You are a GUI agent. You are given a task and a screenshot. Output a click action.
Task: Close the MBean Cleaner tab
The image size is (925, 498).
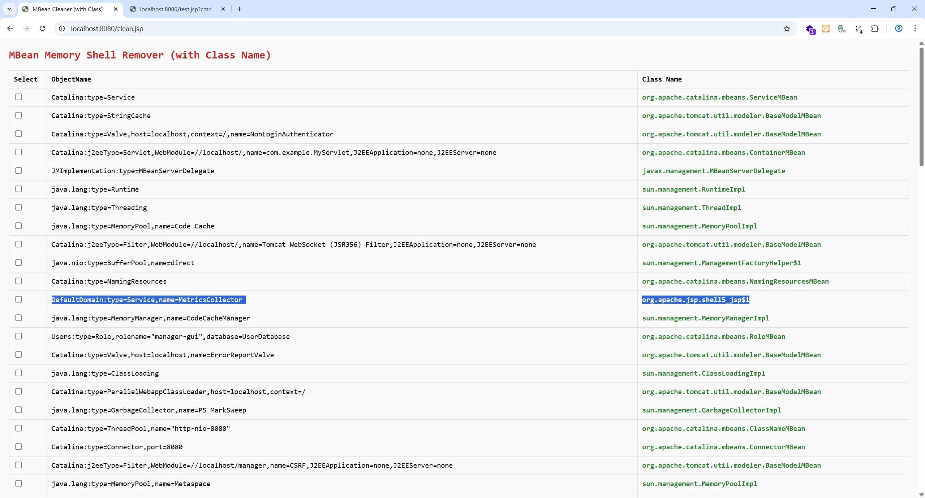point(116,9)
